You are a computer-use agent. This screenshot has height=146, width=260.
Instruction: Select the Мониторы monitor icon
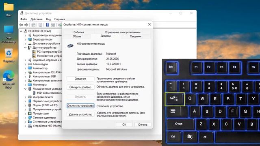[30, 85]
